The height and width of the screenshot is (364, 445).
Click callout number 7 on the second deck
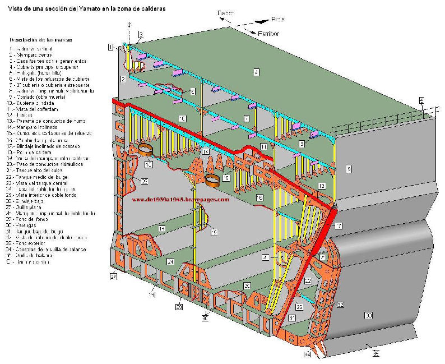pos(246,118)
